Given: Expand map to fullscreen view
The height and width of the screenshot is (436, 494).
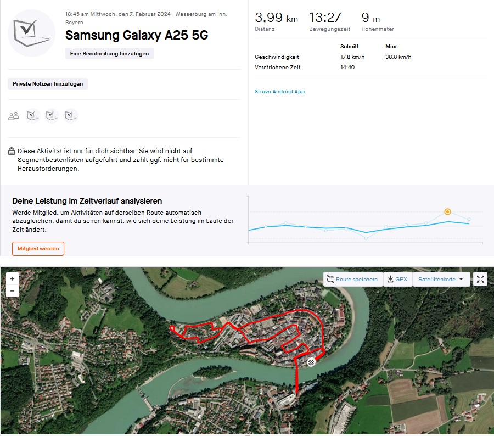Looking at the screenshot, I should [480, 279].
